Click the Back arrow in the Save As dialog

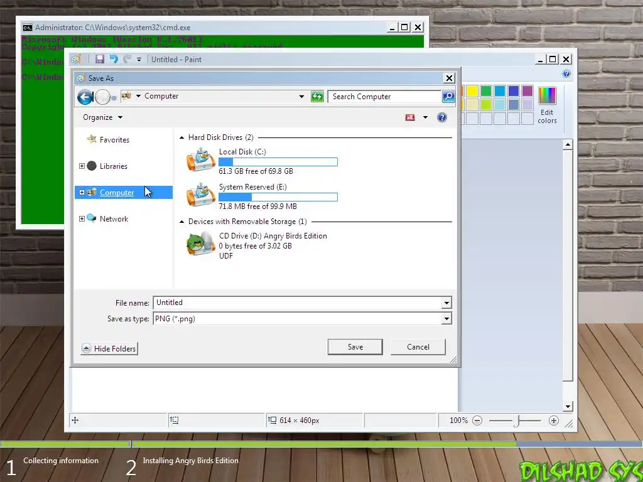pyautogui.click(x=85, y=97)
